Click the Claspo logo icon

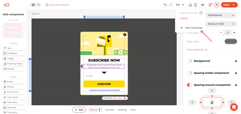click(x=7, y=5)
